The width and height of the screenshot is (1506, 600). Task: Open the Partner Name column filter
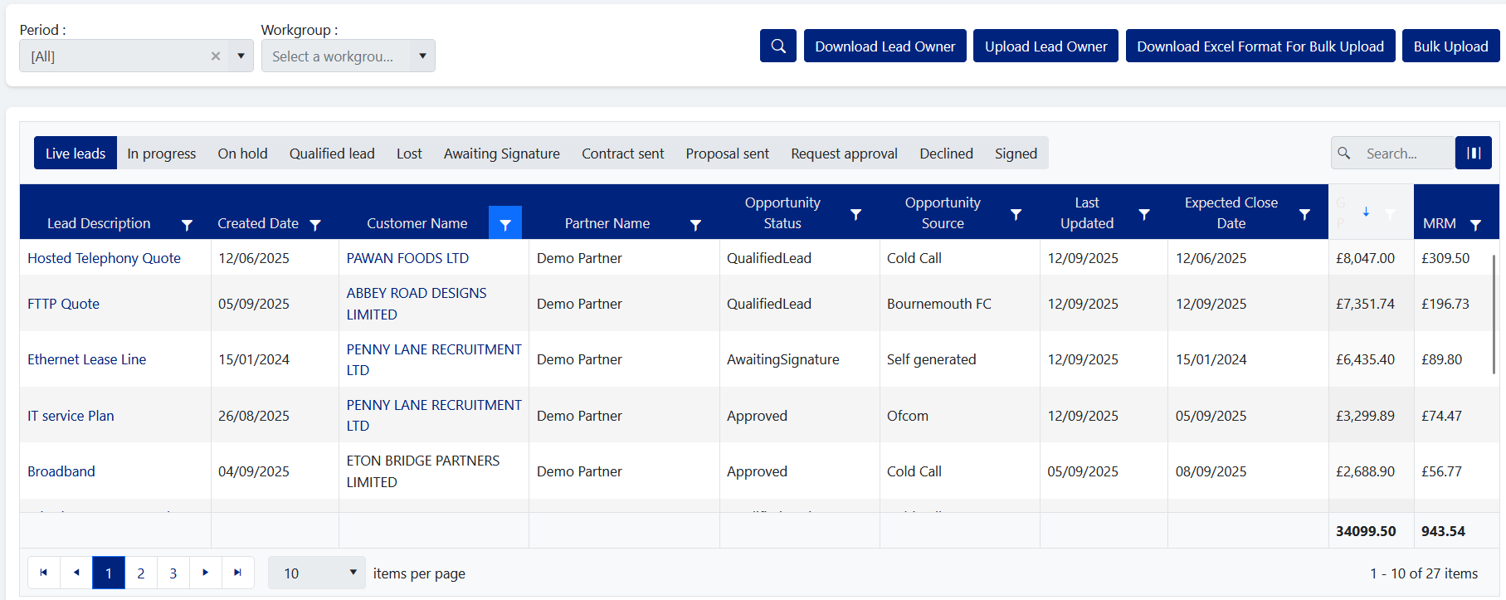pyautogui.click(x=695, y=225)
